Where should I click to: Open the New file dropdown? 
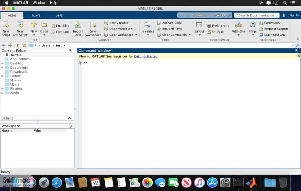click(34, 29)
